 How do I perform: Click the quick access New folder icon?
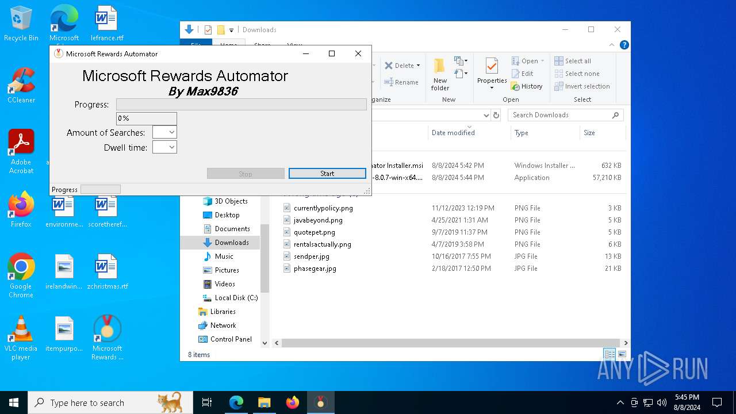pyautogui.click(x=221, y=30)
